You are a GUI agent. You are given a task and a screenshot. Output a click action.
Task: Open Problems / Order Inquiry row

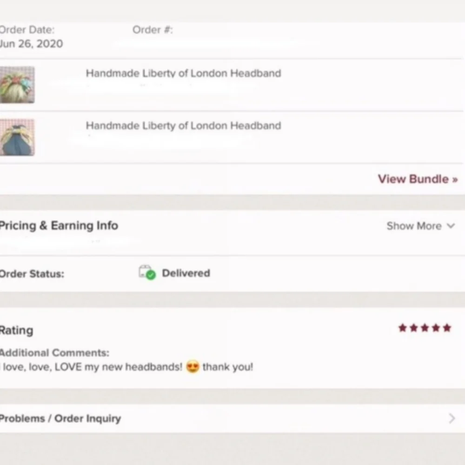232,418
